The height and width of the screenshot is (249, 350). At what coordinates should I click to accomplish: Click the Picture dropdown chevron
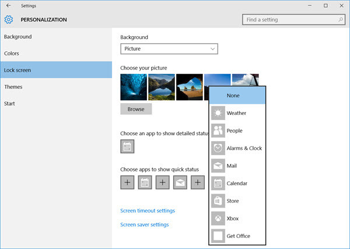[x=212, y=49]
